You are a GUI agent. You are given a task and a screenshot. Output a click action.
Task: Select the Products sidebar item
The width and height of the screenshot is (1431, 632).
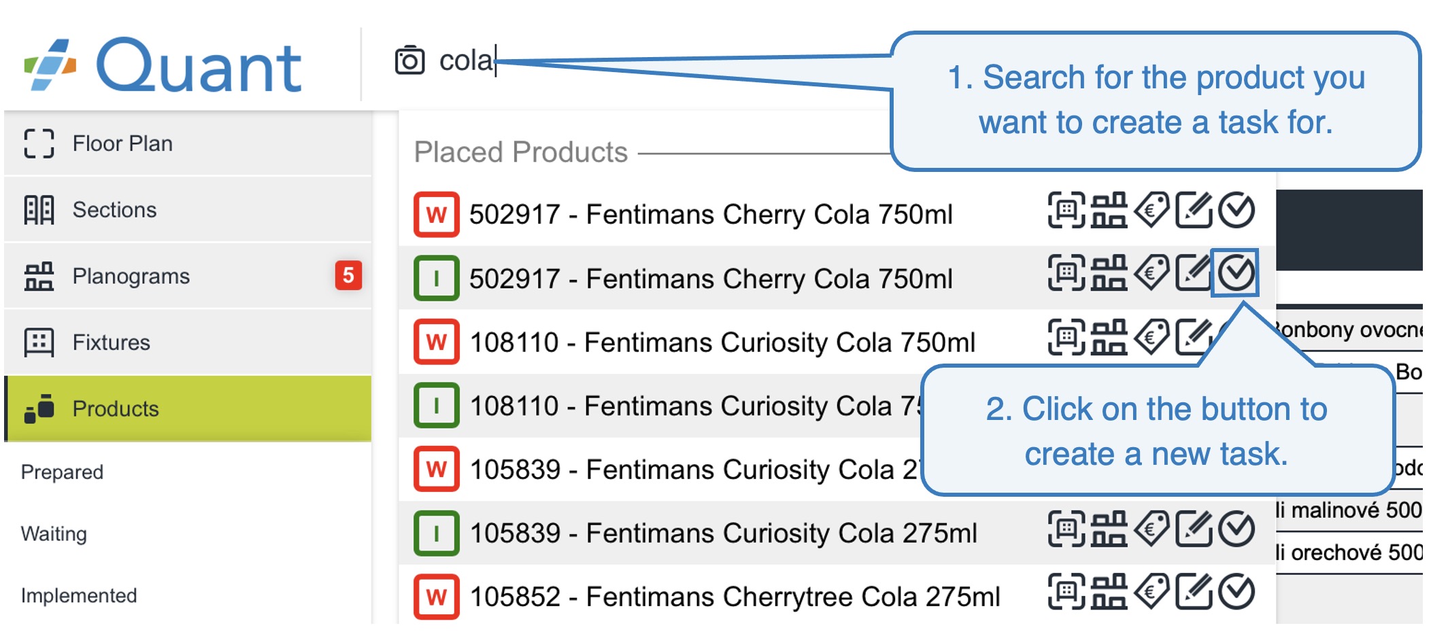(116, 408)
